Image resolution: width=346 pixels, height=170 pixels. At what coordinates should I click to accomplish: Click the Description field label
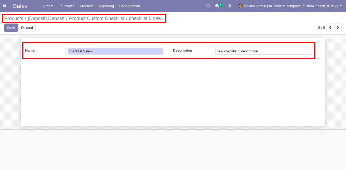(x=183, y=50)
